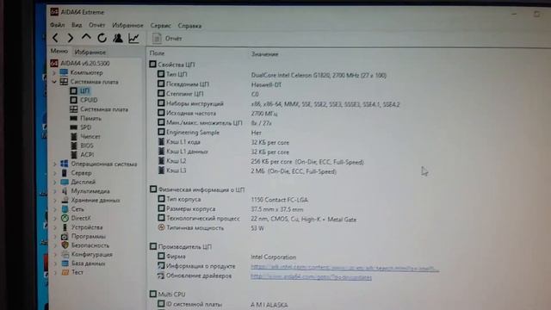
Task: Click the Компьютер monitor icon
Action: 64,72
